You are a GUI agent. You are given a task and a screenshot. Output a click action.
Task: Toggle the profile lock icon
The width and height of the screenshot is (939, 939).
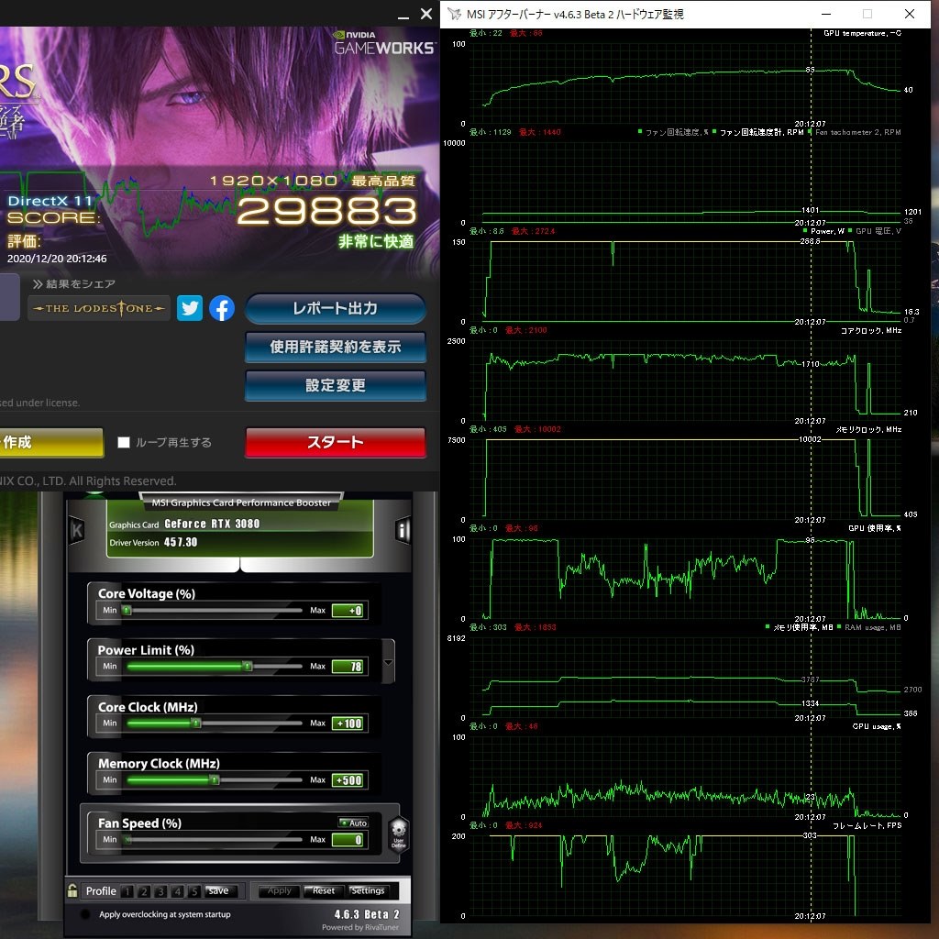[x=72, y=890]
